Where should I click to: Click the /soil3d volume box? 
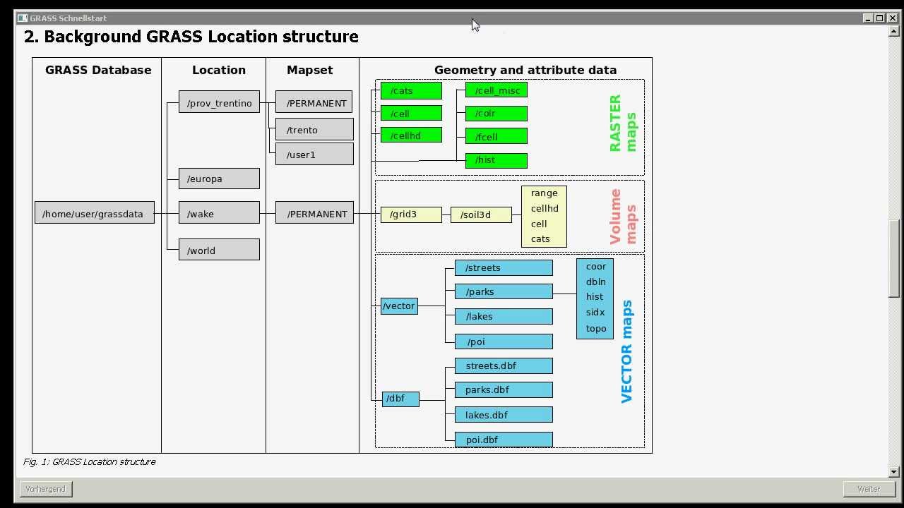[481, 214]
